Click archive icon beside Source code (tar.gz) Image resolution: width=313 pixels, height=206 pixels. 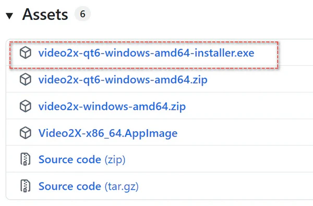26,186
